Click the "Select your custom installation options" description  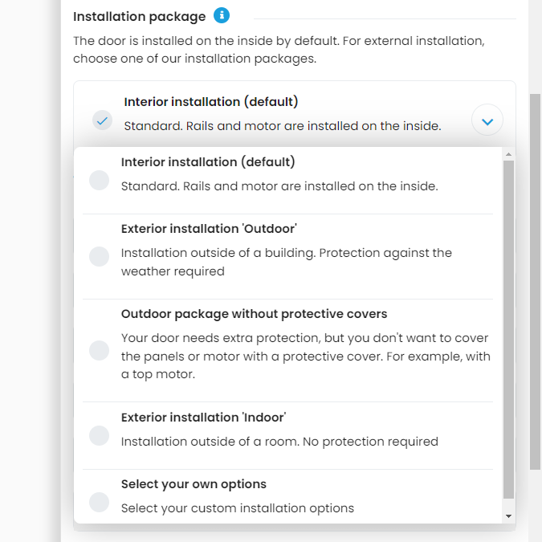pyautogui.click(x=237, y=508)
